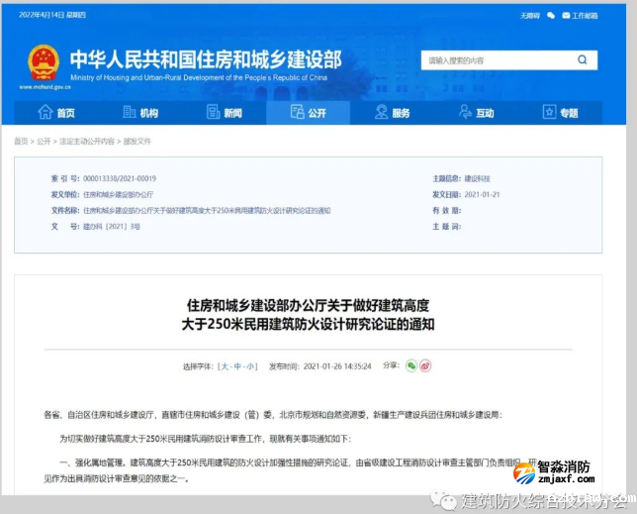Click 法定主动公开内容 breadcrumb link
Screen dimensions: 637x514
coord(85,142)
